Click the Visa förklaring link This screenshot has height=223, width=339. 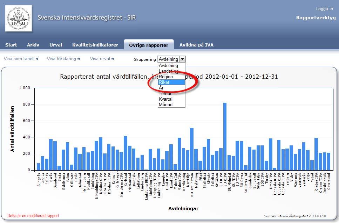[x=61, y=59]
